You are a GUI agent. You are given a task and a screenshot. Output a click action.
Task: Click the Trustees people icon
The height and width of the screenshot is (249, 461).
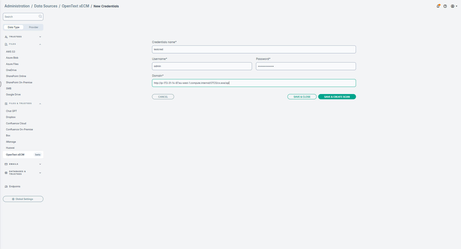tap(6, 37)
